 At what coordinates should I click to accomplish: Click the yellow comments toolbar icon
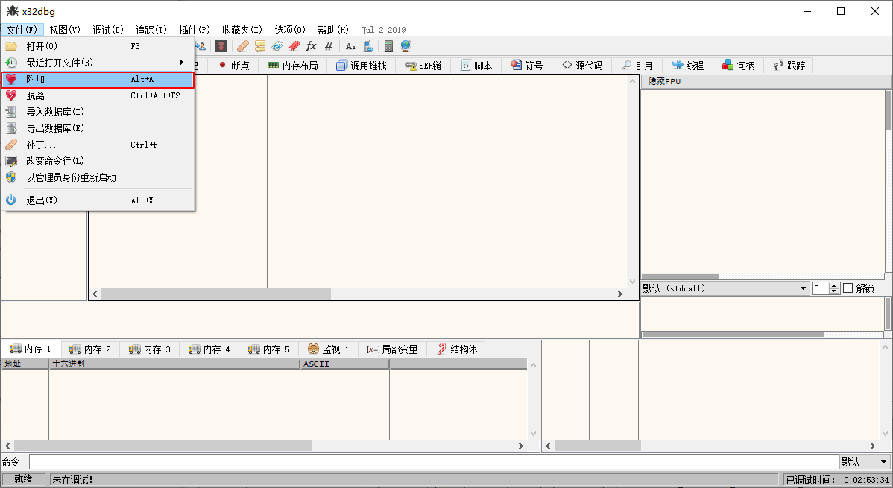[x=260, y=46]
